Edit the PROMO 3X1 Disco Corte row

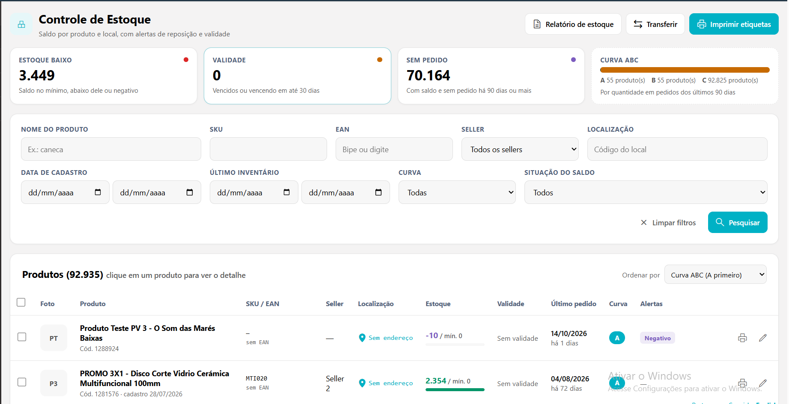[x=763, y=383]
